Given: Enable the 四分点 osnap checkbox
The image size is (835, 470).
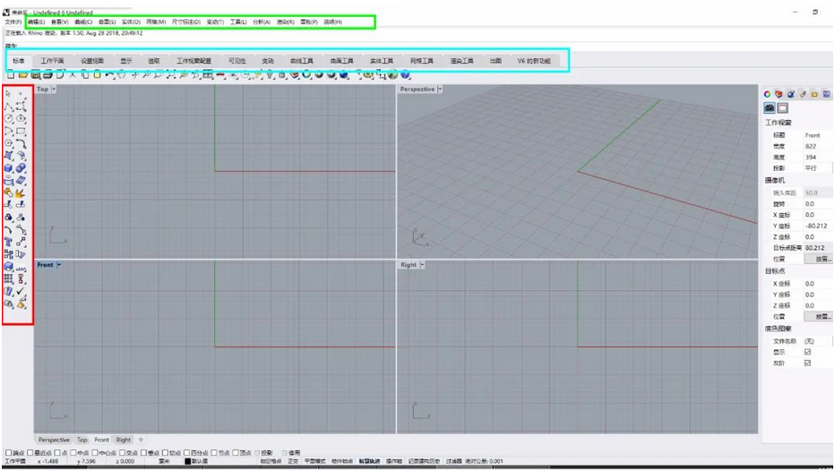Looking at the screenshot, I should pos(187,453).
